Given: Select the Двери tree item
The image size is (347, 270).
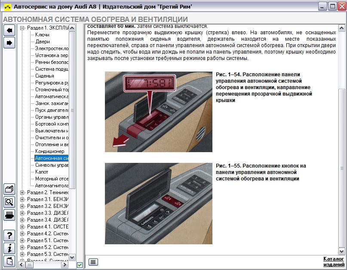Looking at the screenshot, I should 43,42.
